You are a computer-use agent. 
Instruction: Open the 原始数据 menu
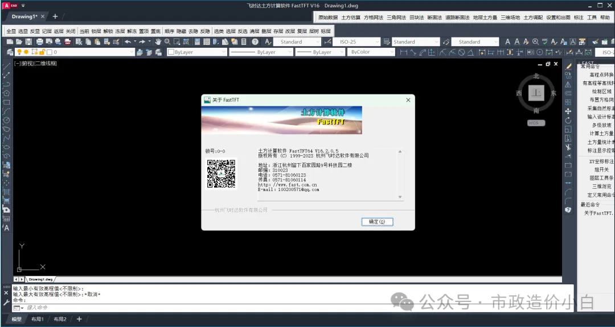pyautogui.click(x=328, y=18)
